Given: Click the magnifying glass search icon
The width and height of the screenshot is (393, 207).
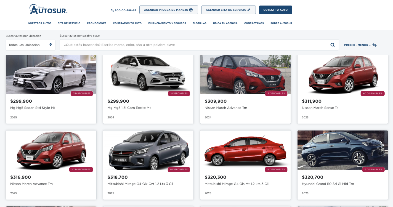Looking at the screenshot, I should click(x=333, y=45).
